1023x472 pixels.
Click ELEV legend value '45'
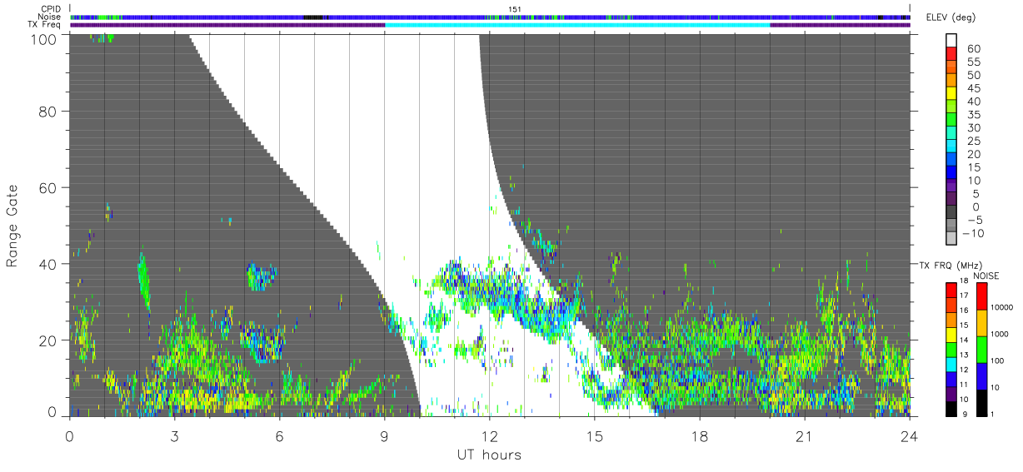click(x=973, y=88)
